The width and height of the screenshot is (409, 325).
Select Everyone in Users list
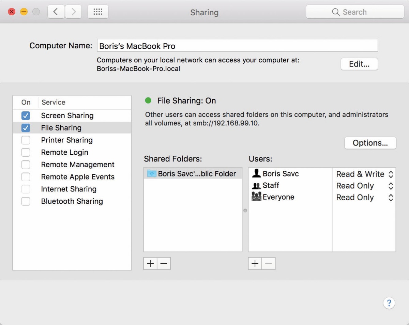pos(290,197)
